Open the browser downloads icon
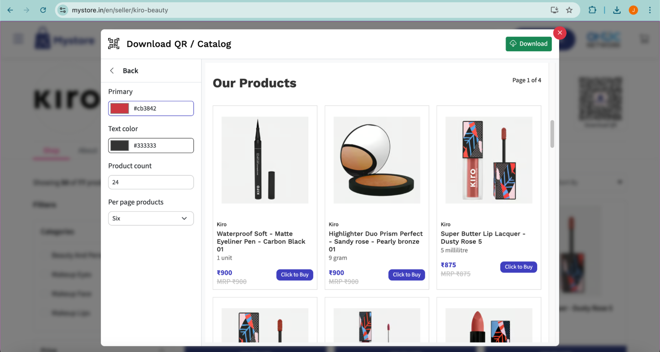Image resolution: width=660 pixels, height=352 pixels. pyautogui.click(x=617, y=10)
